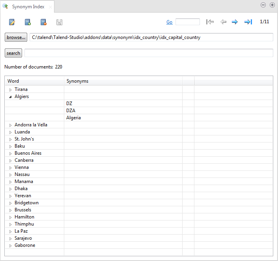Collapse the Algiers tree entry
This screenshot has width=278, height=261.
tap(10, 97)
